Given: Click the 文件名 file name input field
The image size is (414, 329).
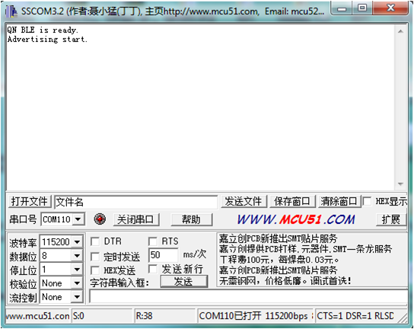Looking at the screenshot, I should [136, 202].
